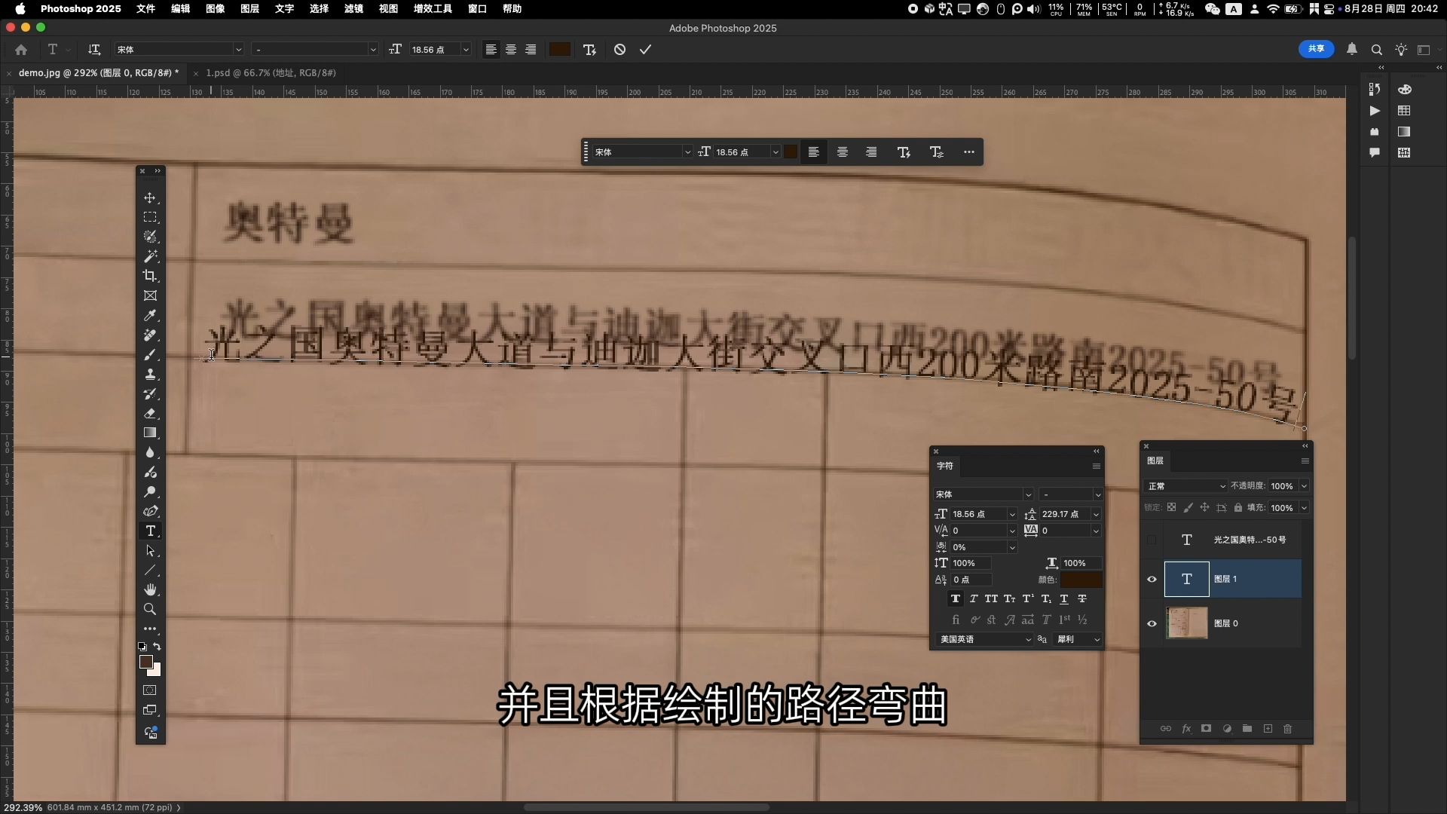Expand the language 美国英语 dropdown
Viewport: 1447px width, 814px height.
[x=984, y=639]
